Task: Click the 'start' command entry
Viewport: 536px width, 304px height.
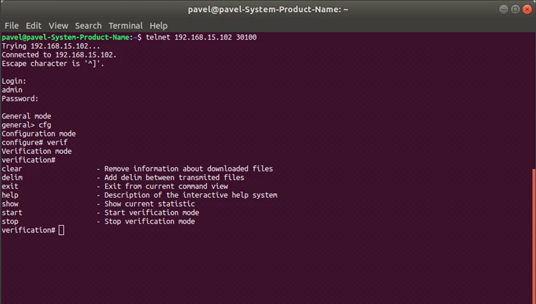Action: (x=12, y=213)
